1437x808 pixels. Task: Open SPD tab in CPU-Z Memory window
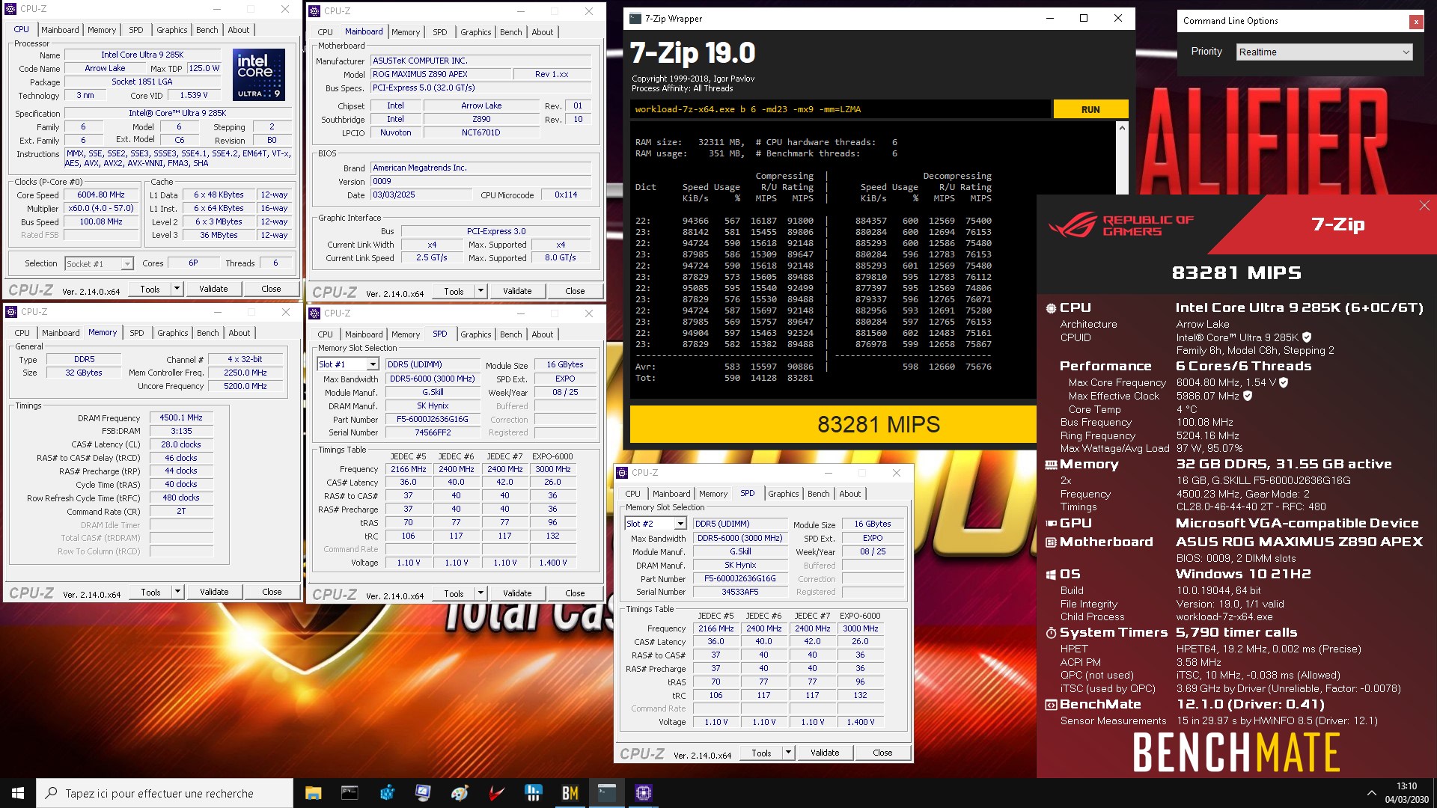click(137, 333)
